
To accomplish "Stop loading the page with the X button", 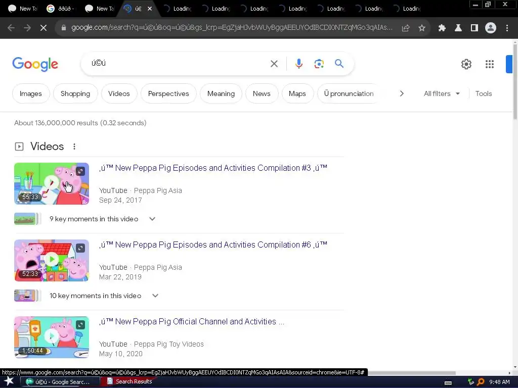I will tap(44, 28).
